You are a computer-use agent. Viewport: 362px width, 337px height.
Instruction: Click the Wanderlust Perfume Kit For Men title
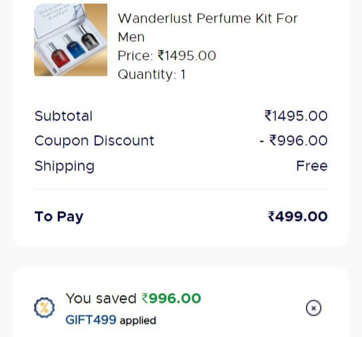point(208,27)
